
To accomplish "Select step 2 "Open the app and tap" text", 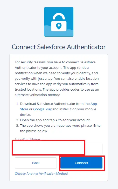I will pyautogui.click(x=37, y=120).
